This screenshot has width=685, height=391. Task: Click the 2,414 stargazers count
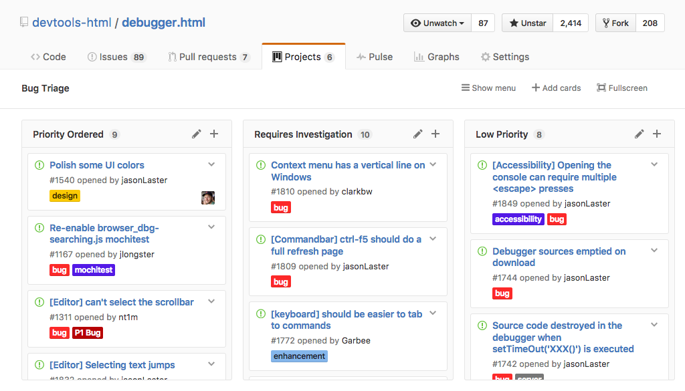571,23
